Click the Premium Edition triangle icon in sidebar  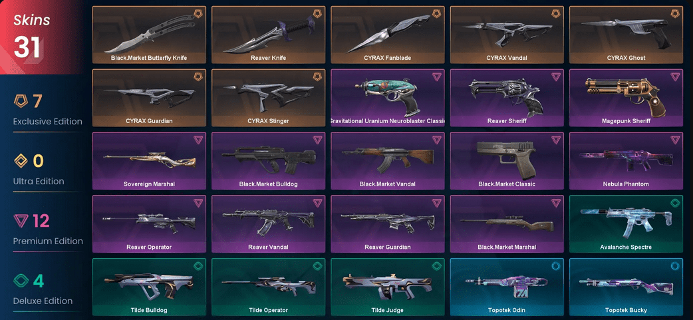21,221
